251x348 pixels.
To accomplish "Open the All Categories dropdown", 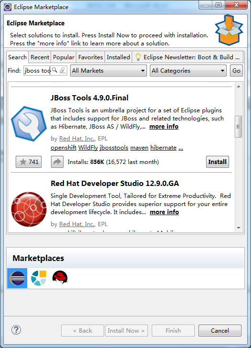I will pos(188,71).
